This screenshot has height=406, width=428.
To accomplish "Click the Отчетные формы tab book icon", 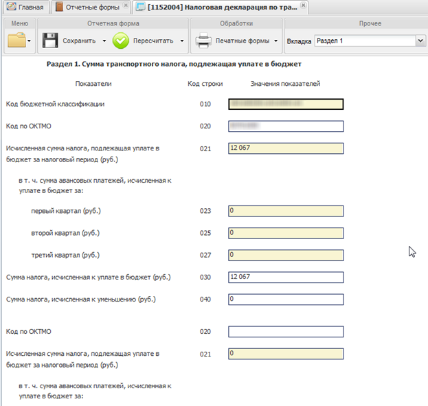I will (x=59, y=7).
